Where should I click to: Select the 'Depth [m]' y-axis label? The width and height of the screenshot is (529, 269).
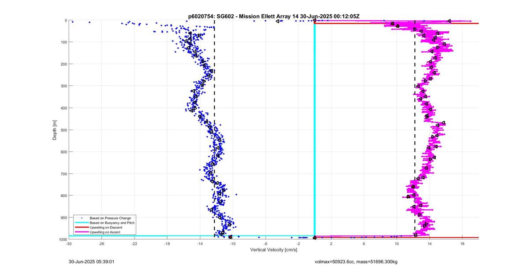coord(55,130)
